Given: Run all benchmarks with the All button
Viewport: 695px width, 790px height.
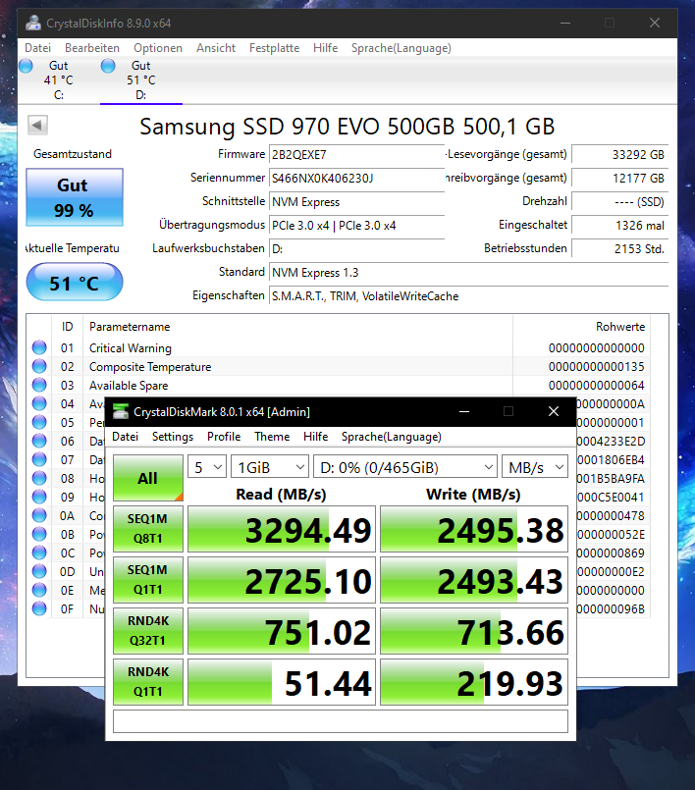Looking at the screenshot, I should point(147,478).
